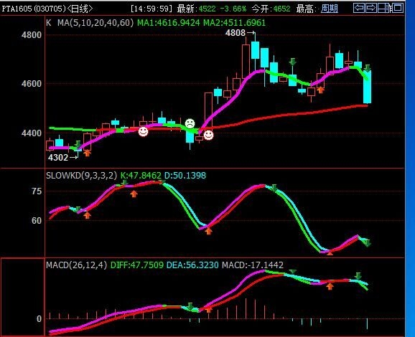415x337 pixels.
Task: Click the right arrow navigation icon
Action: pyautogui.click(x=371, y=8)
